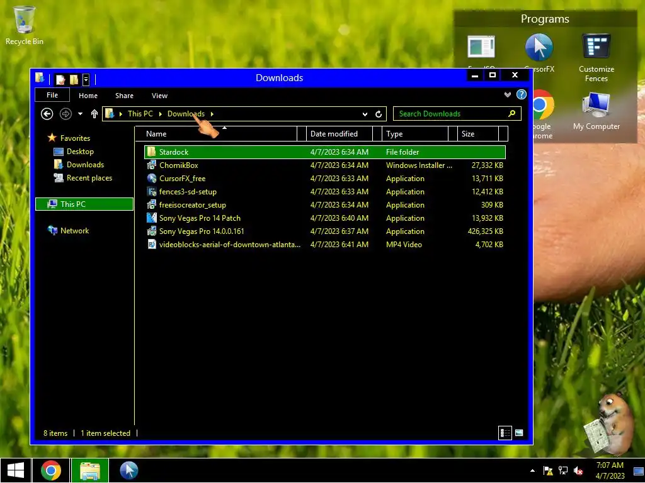This screenshot has width=645, height=483.
Task: Open My Computer in Programs fence
Action: [x=596, y=111]
